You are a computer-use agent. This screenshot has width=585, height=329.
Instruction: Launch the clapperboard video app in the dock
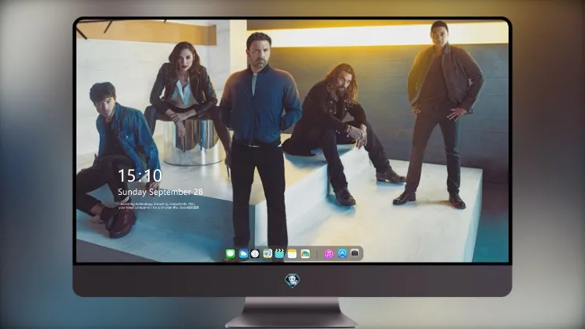point(279,254)
